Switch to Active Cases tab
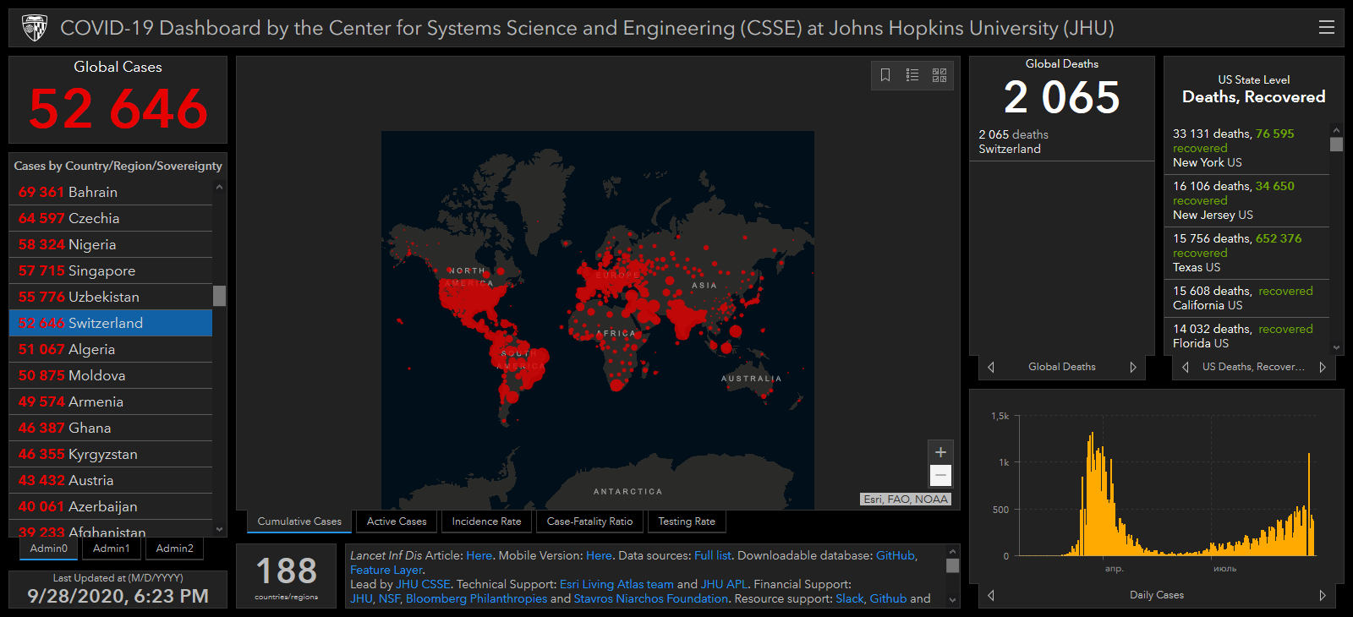This screenshot has width=1353, height=617. 397,521
